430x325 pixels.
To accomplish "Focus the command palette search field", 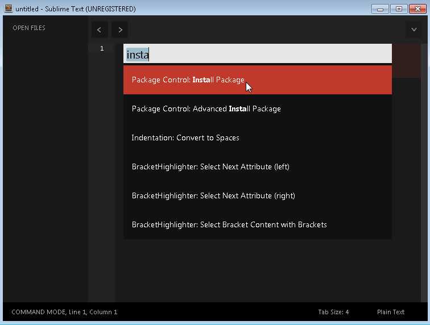I will click(x=258, y=54).
